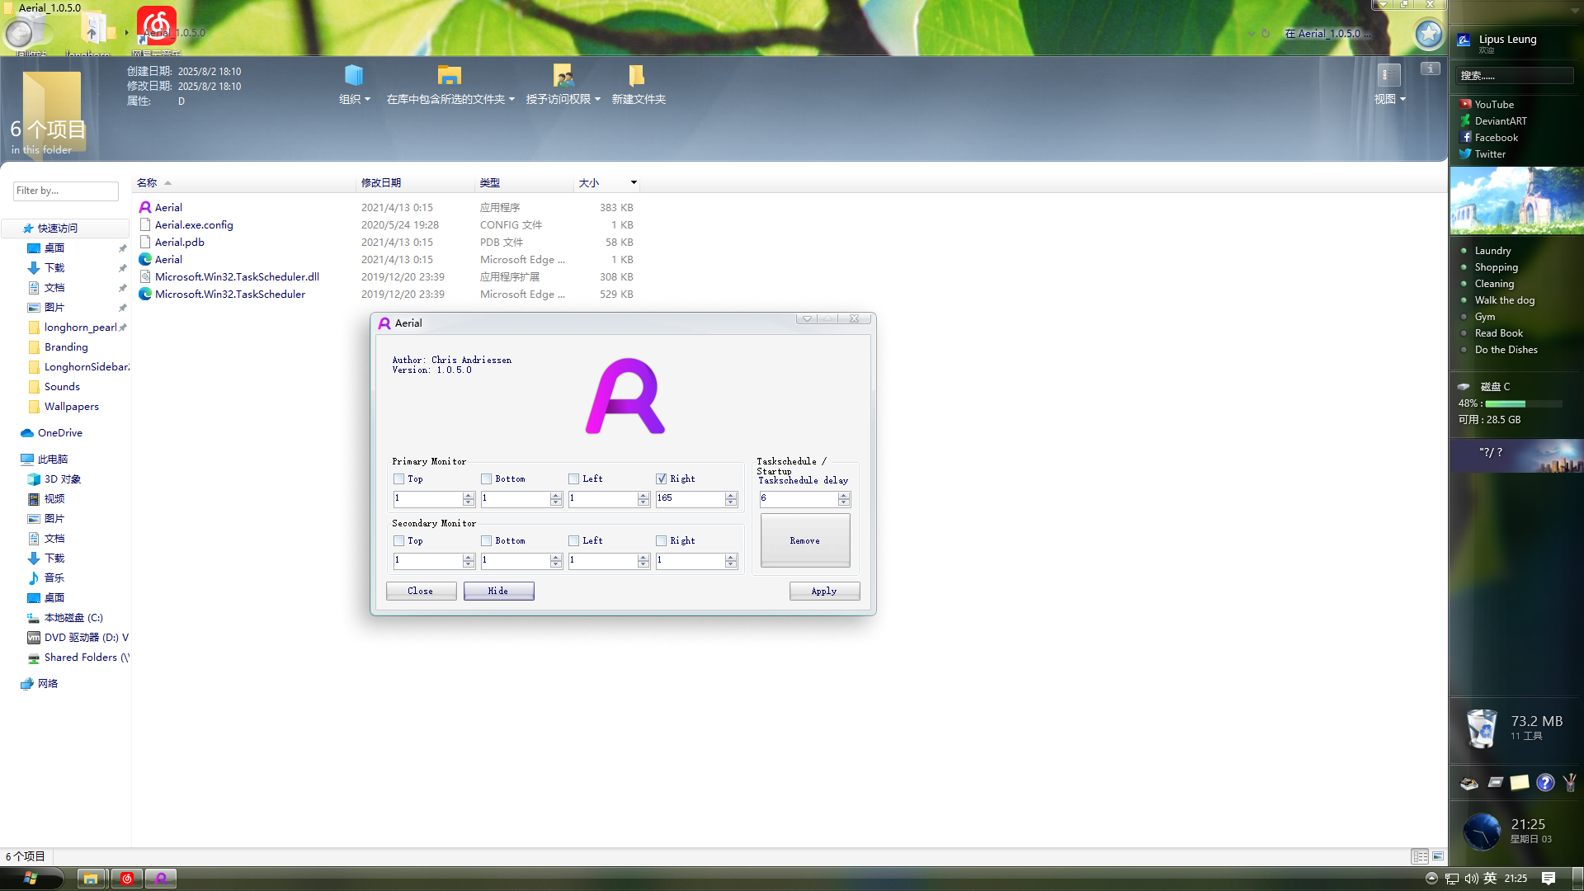Sort files by the 修改日期 column header
Viewport: 1584px width, 891px height.
pyautogui.click(x=381, y=183)
